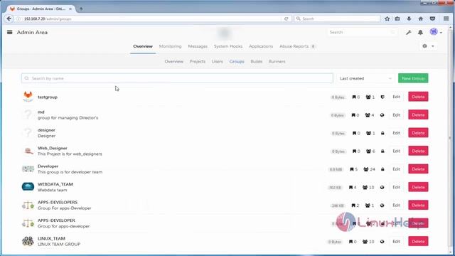Click the LINUX_TEAM penguins avatar

click(28, 241)
